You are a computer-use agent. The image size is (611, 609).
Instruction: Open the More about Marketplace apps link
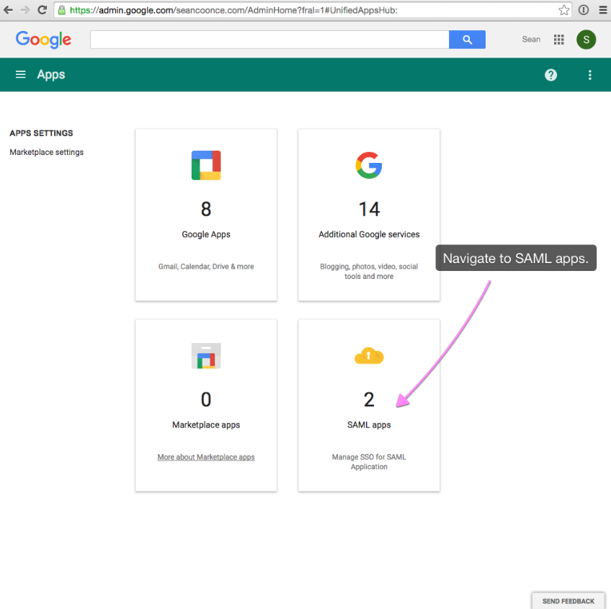click(206, 456)
